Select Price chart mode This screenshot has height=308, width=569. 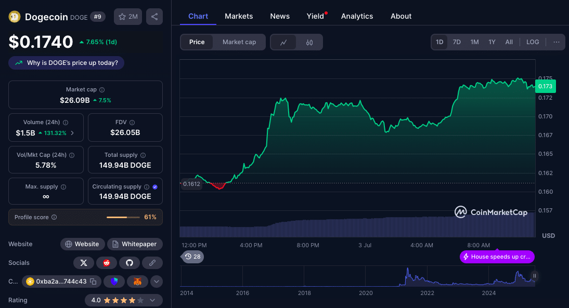[197, 42]
